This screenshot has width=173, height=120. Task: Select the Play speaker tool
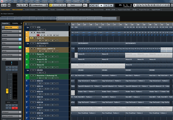(166, 5)
